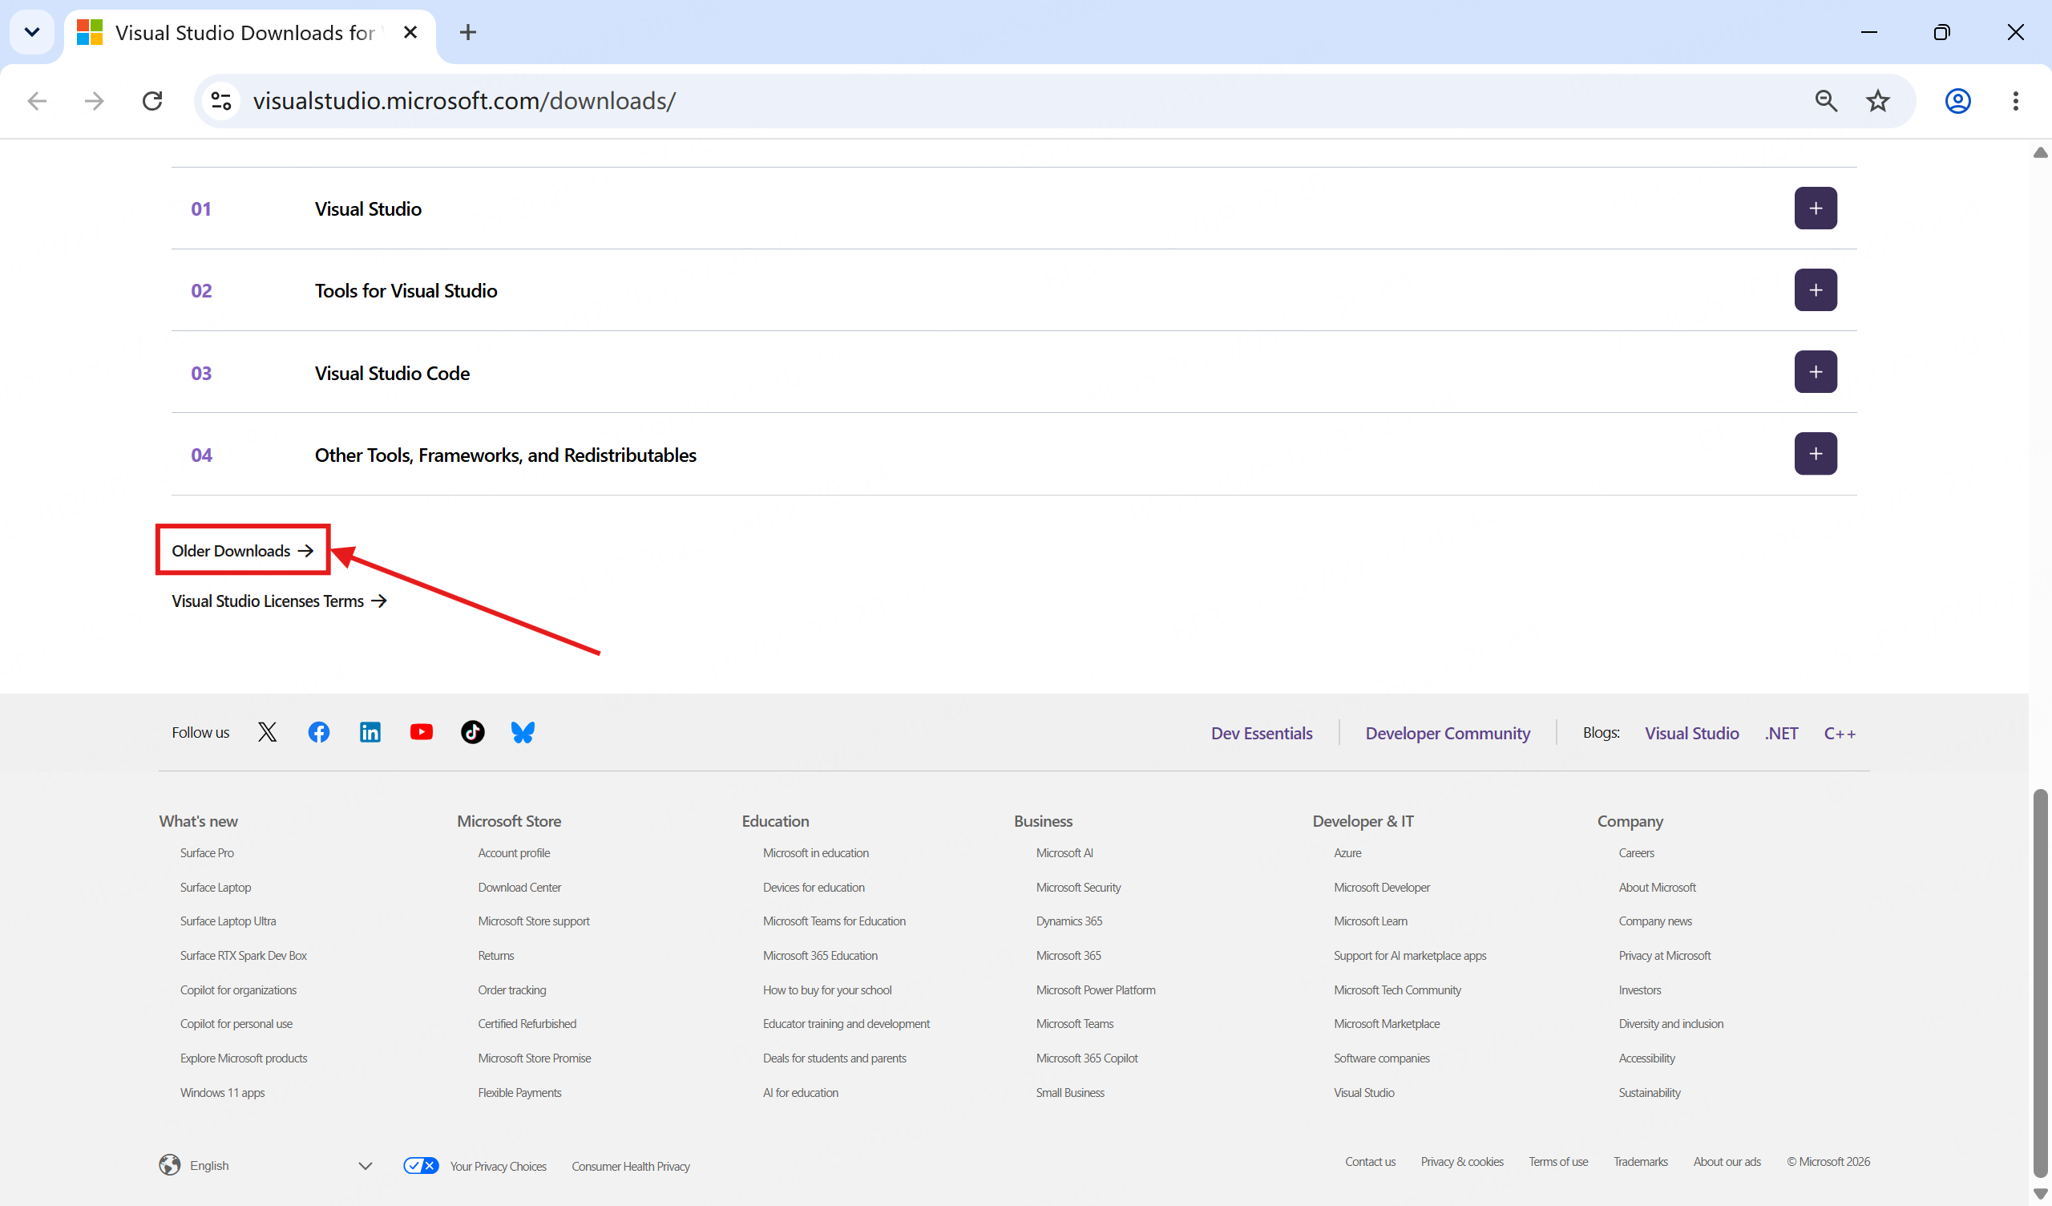Viewport: 2052px width, 1206px height.
Task: Reload the page with the refresh icon
Action: [152, 100]
